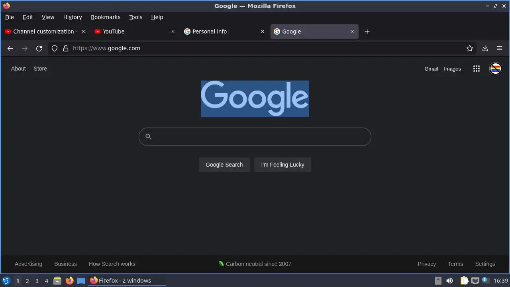Viewport: 510px width, 287px height.
Task: Close the YouTube tab
Action: (x=173, y=31)
